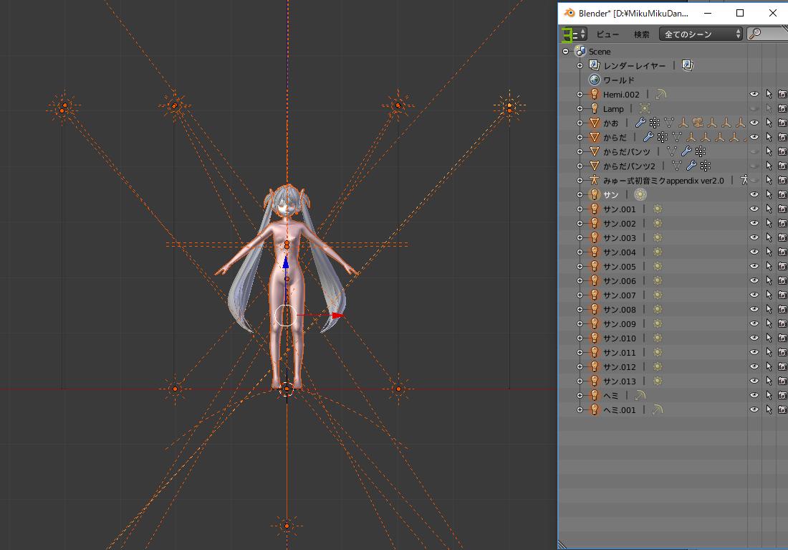Click the wrench modifier icon on かお row
The height and width of the screenshot is (550, 788).
(640, 123)
